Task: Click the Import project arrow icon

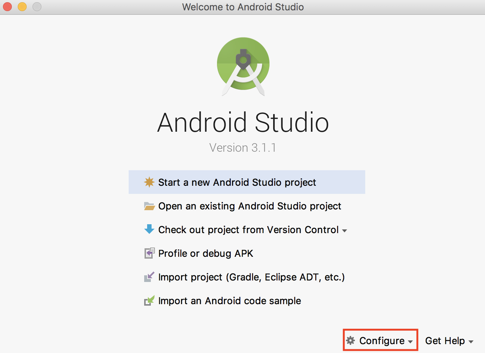Action: coord(149,277)
